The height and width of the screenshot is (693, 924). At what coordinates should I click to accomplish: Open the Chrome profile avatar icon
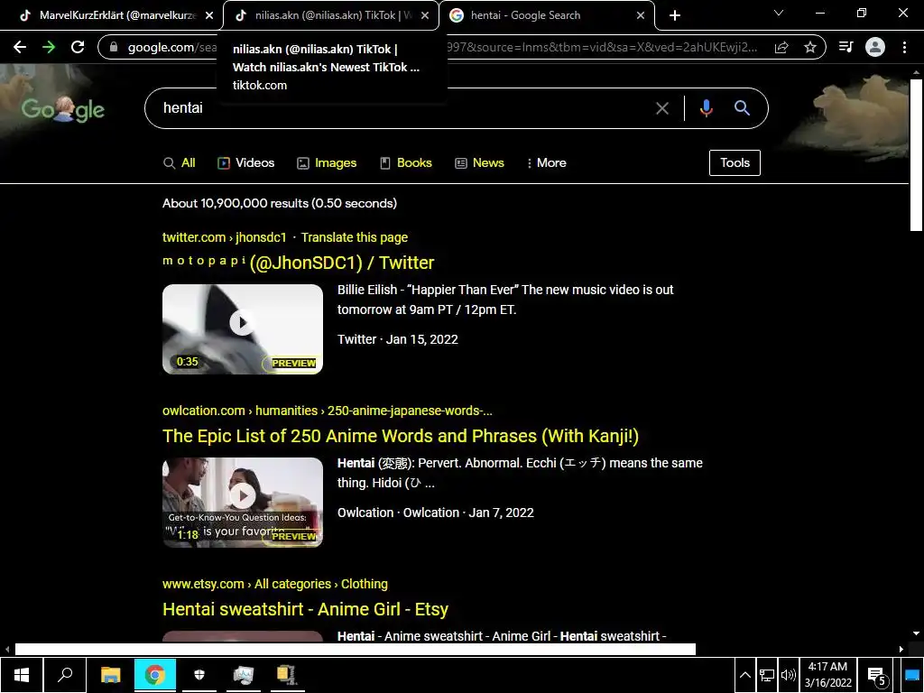[x=875, y=47]
